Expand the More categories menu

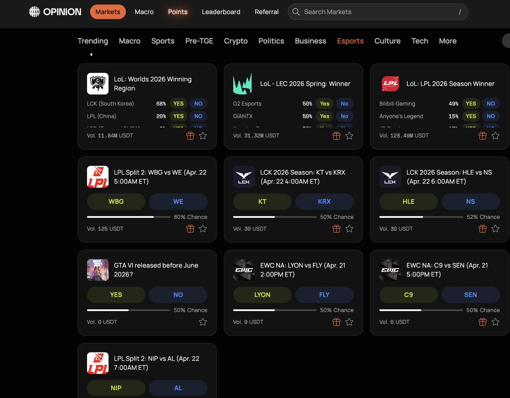click(448, 41)
